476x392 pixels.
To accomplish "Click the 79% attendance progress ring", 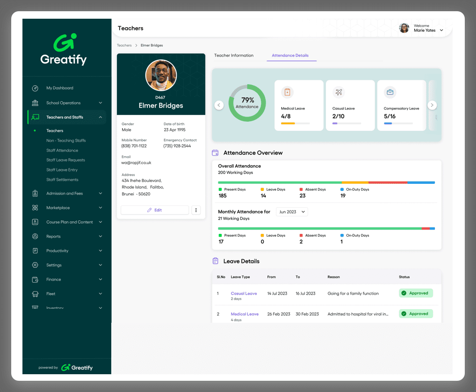I will 247,103.
